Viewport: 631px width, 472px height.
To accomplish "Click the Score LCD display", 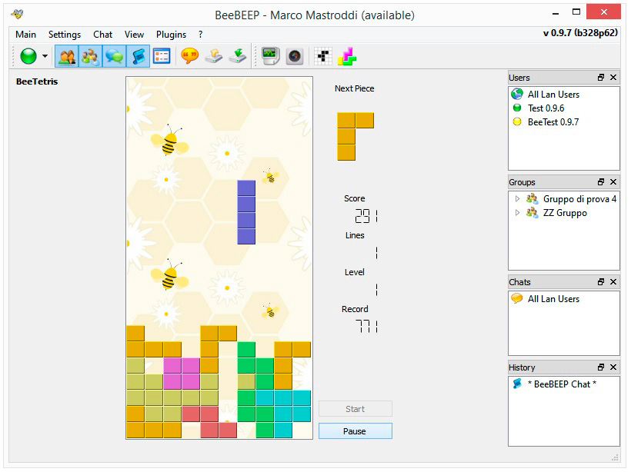I will click(366, 216).
